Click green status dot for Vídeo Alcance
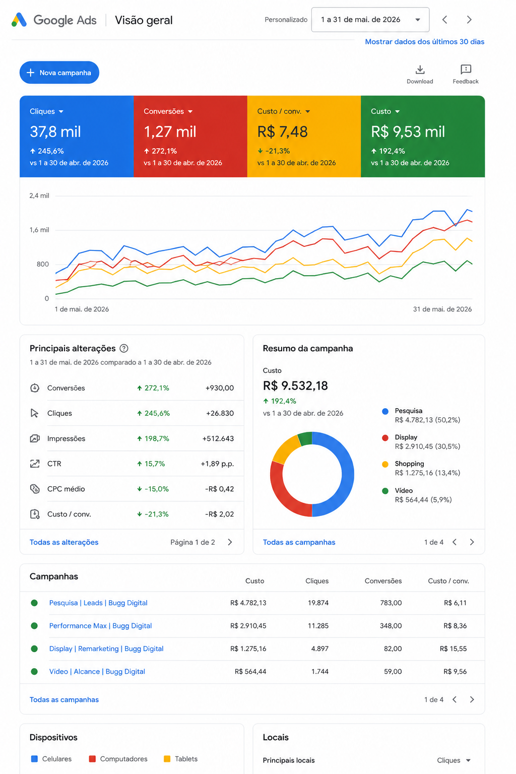This screenshot has height=774, width=516. click(x=34, y=672)
